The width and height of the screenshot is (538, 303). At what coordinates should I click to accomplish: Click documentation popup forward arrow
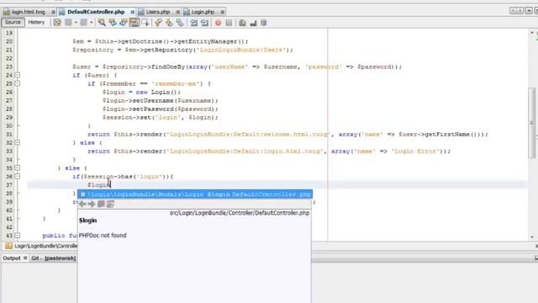92,204
